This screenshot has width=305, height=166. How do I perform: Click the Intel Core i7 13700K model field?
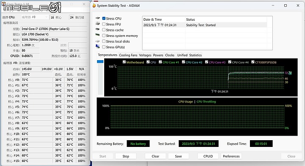coord(54,29)
